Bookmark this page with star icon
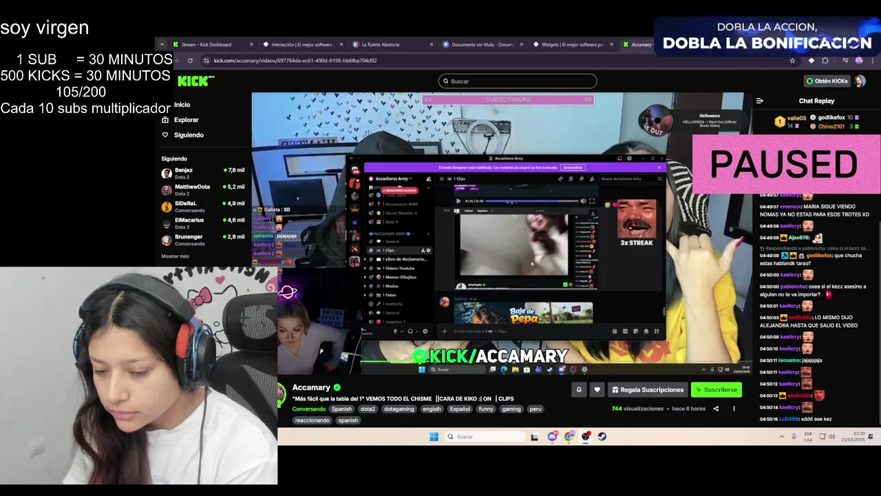Image resolution: width=881 pixels, height=496 pixels. 792,61
